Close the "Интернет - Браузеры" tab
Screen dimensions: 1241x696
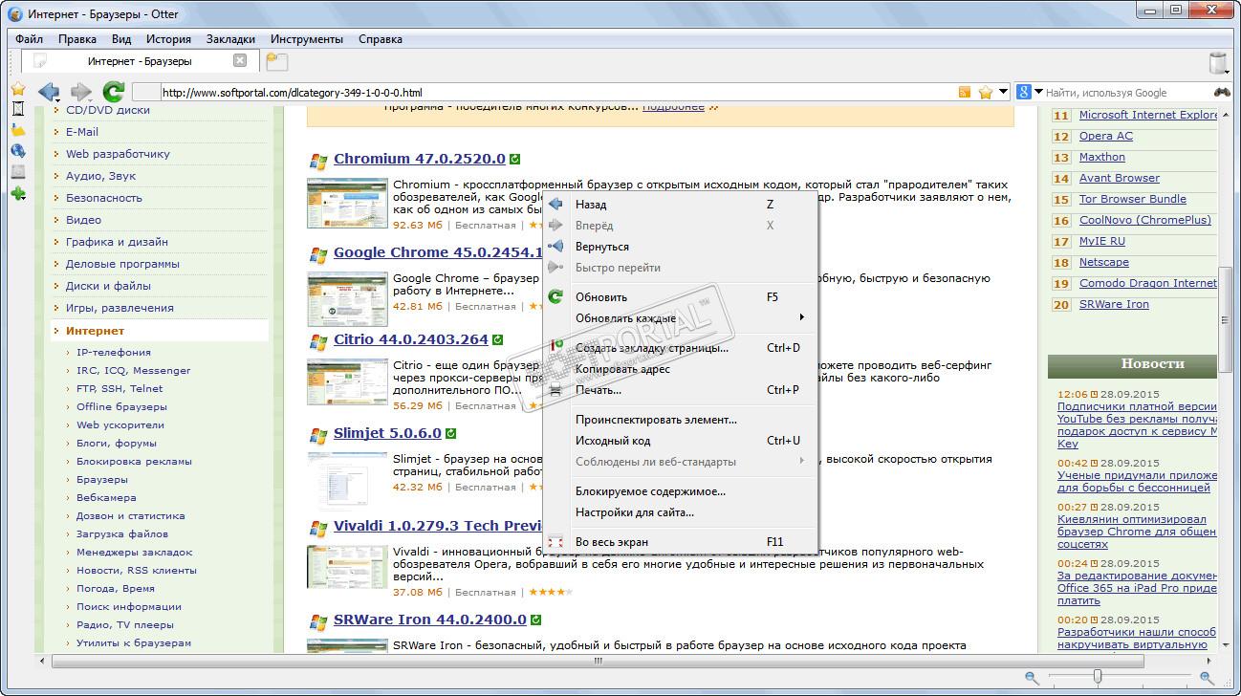click(x=240, y=60)
